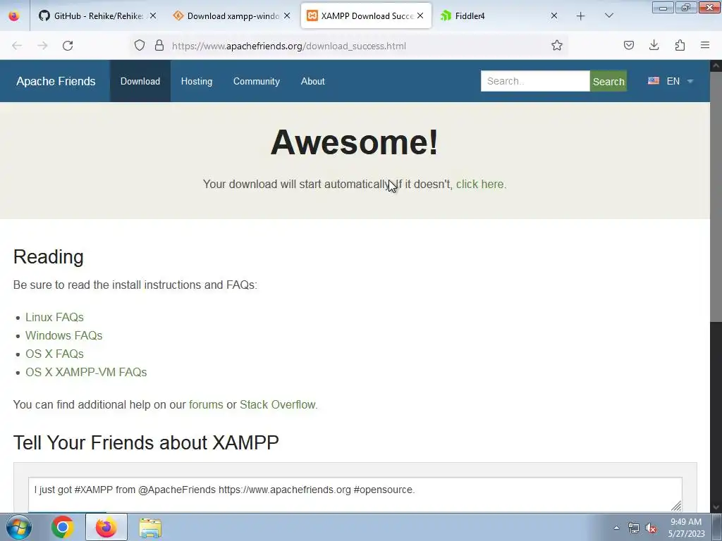The image size is (722, 541).
Task: Open tracking protection shield icon
Action: (140, 46)
